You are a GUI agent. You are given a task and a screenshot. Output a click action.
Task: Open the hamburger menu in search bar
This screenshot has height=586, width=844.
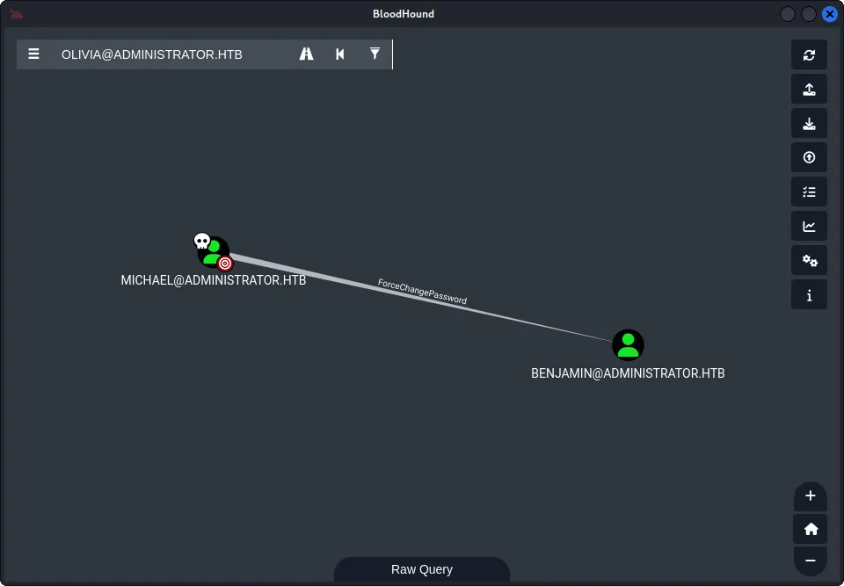pos(33,54)
